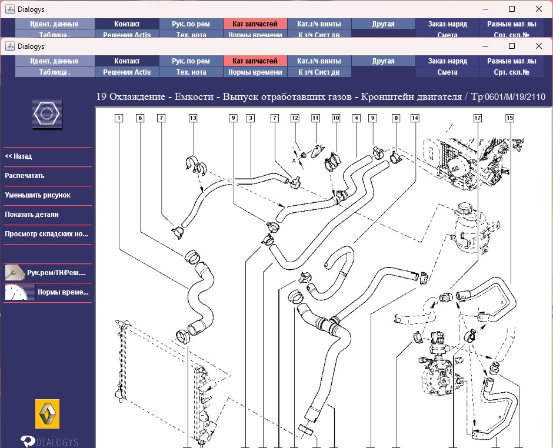
Task: Open the Решения Actis tab
Action: point(126,72)
